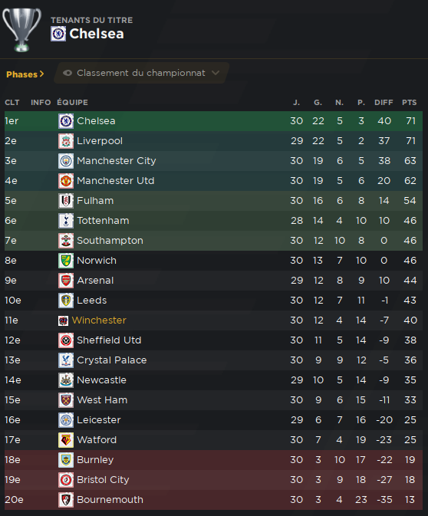Click Fulham badge in fifth place row

coord(66,201)
